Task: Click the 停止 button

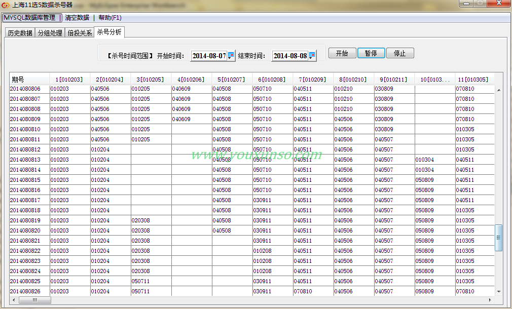Action: point(400,53)
